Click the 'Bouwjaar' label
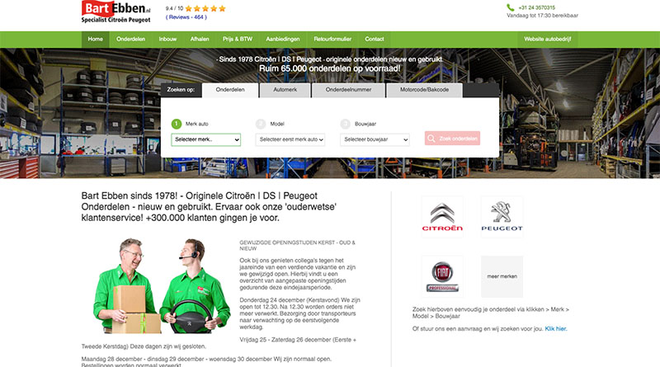Screen dimensions: 660x367 365,124
